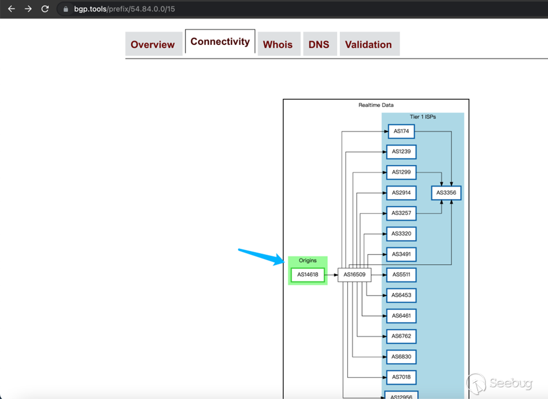The height and width of the screenshot is (399, 548).
Task: Click the AS1299 node
Action: [401, 173]
